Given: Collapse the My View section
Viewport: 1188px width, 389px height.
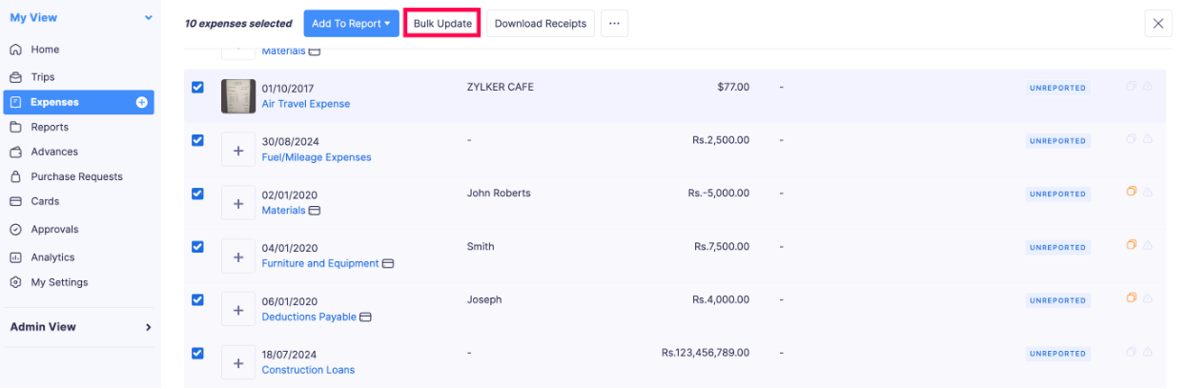Looking at the screenshot, I should point(148,18).
